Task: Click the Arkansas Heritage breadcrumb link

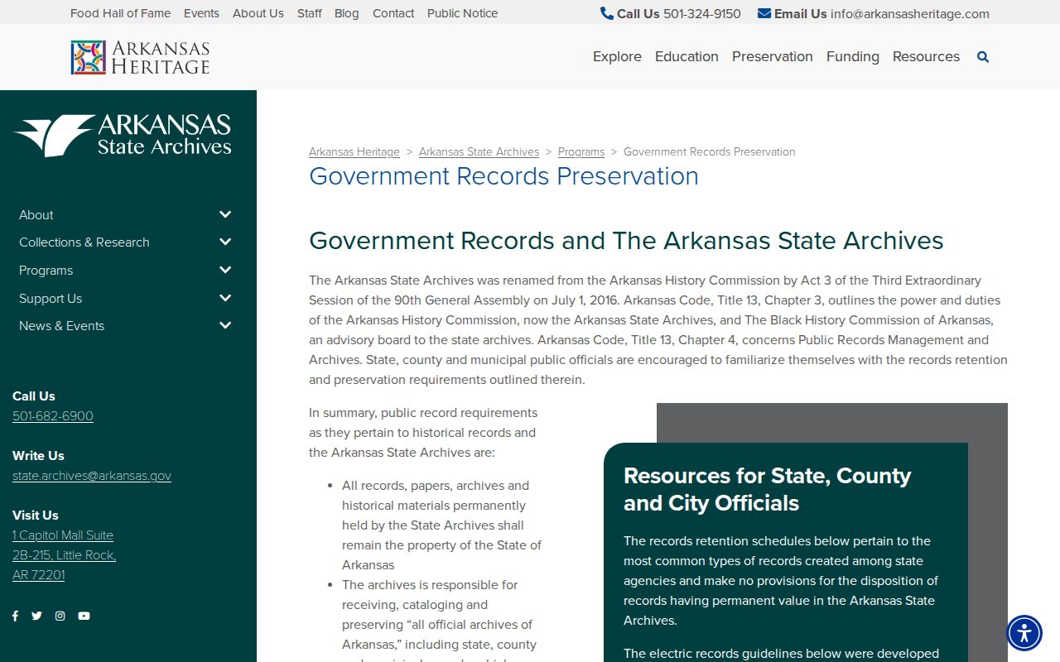Action: pyautogui.click(x=354, y=151)
